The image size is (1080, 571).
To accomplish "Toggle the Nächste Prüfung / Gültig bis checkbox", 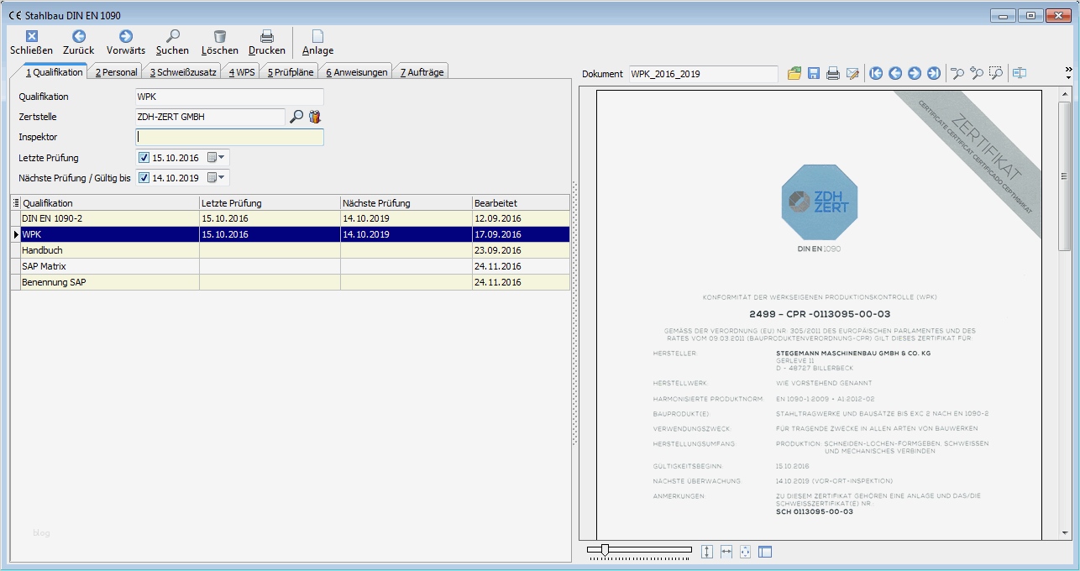I will 144,177.
